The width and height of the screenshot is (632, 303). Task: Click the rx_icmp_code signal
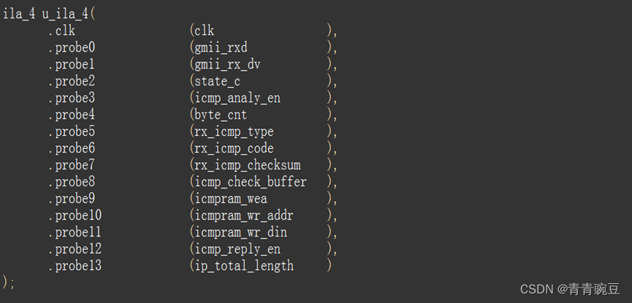coord(234,149)
